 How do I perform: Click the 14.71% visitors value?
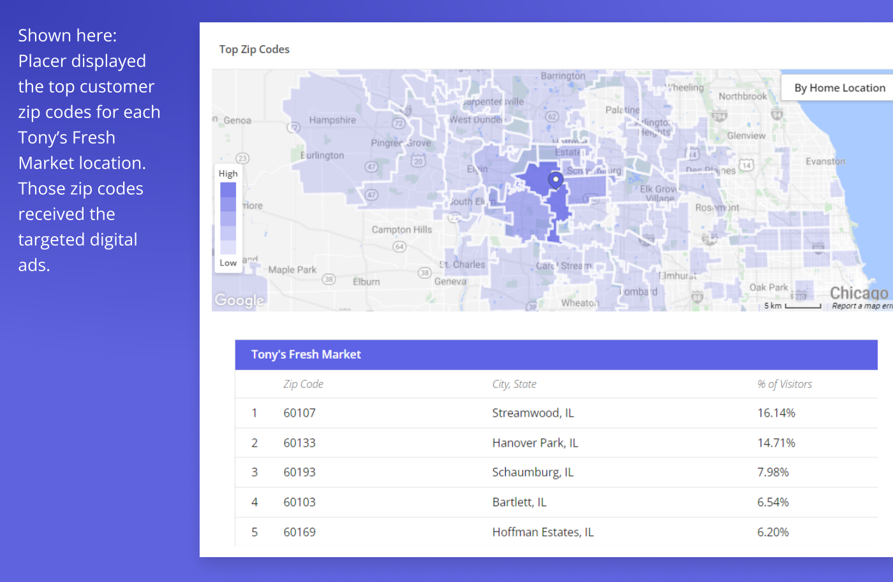tap(776, 443)
